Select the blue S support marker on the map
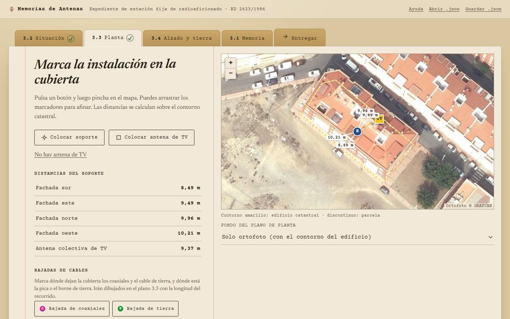This screenshot has width=510, height=319. click(x=357, y=131)
